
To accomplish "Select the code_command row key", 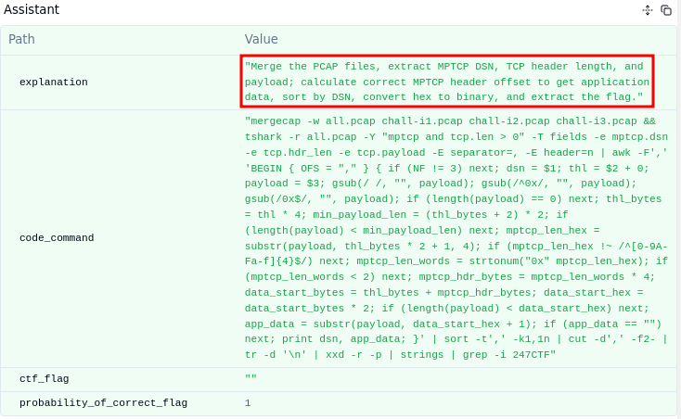I will tap(57, 238).
